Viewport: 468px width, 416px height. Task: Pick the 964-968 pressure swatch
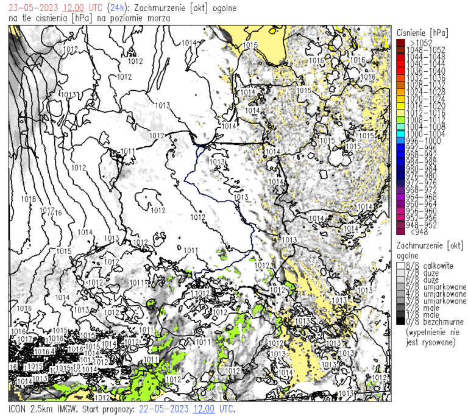click(x=400, y=197)
